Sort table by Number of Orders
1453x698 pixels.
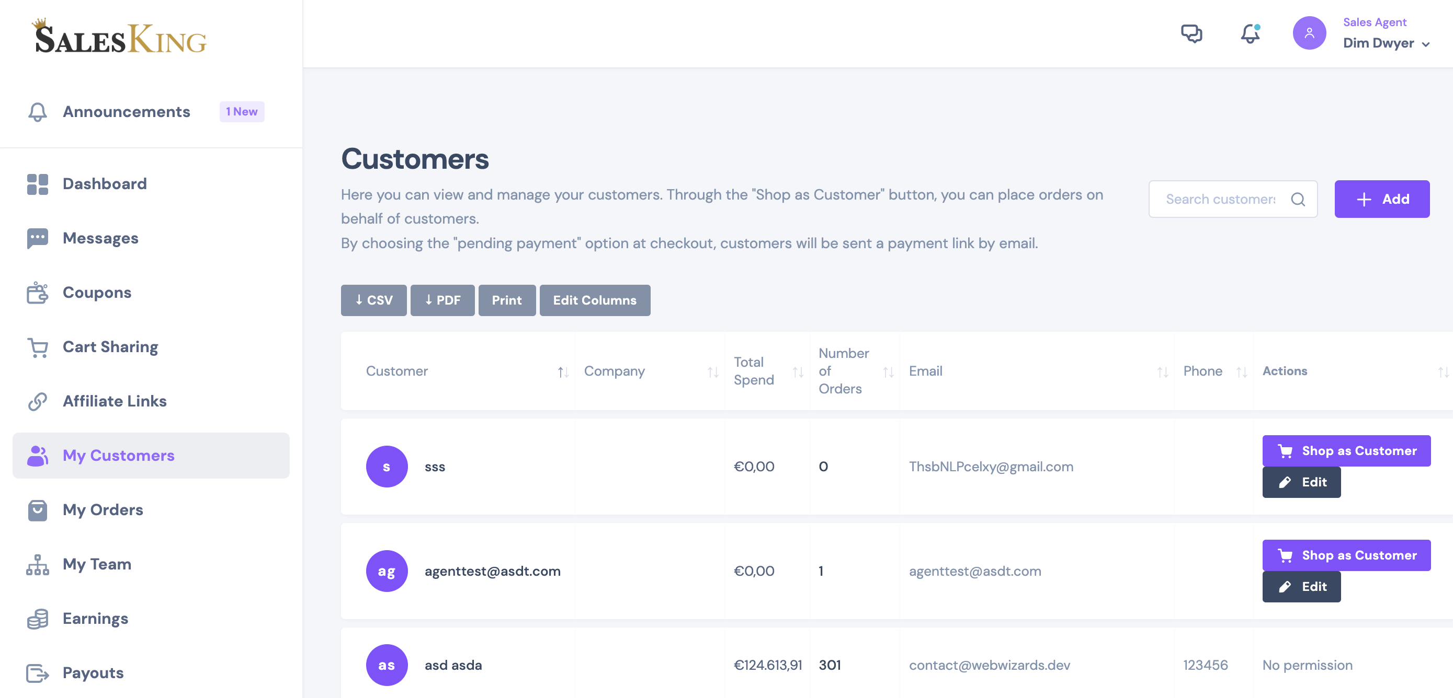pyautogui.click(x=855, y=371)
